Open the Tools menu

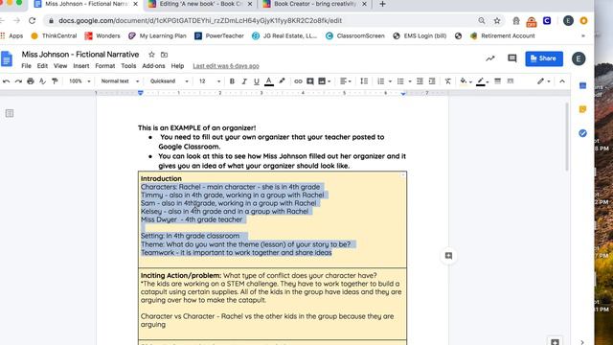128,66
